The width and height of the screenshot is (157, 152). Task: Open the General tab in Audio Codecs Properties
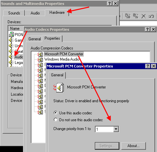35,39
